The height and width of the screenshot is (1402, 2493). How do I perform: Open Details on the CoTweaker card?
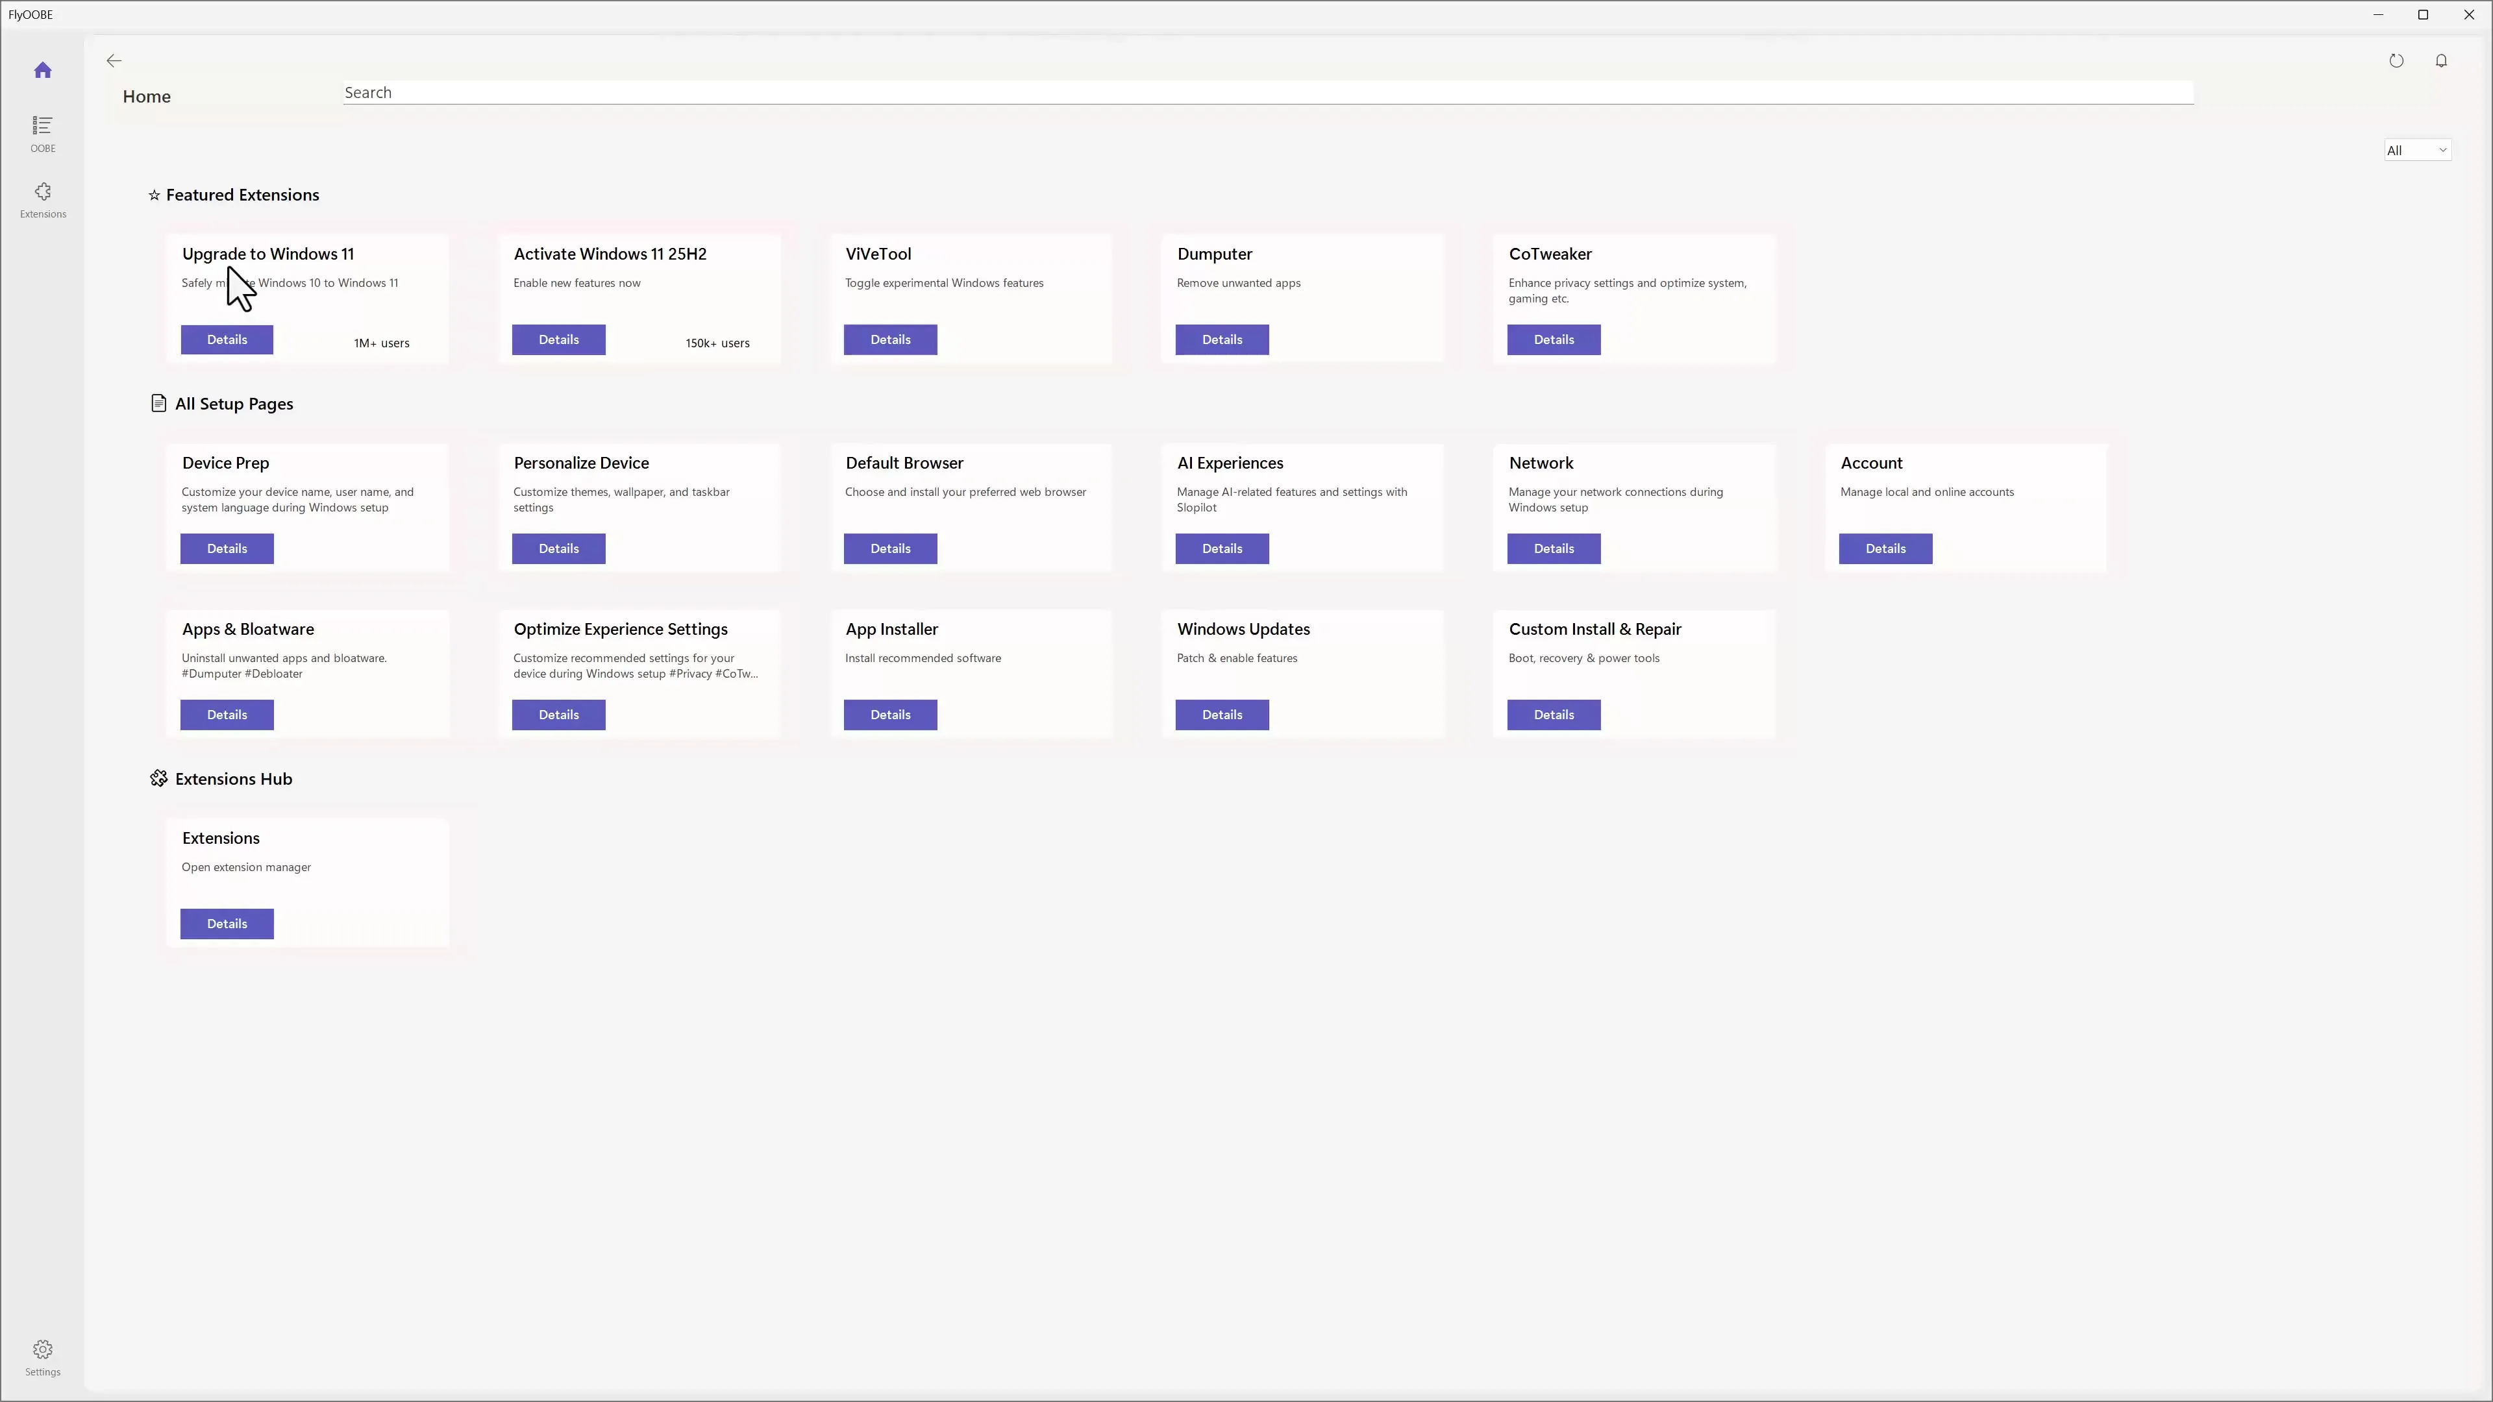(1552, 339)
